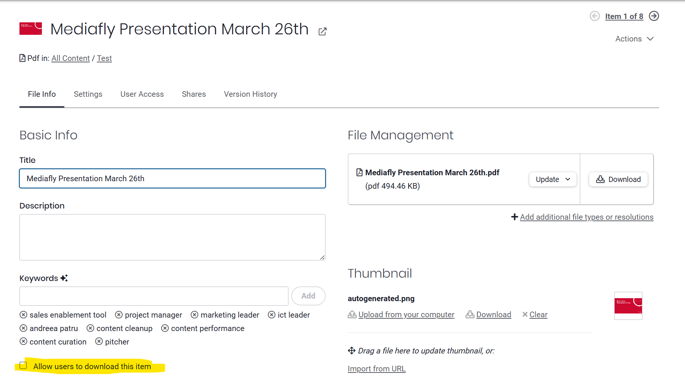Image resolution: width=685 pixels, height=377 pixels.
Task: Open the User Access tab
Action: click(x=142, y=94)
